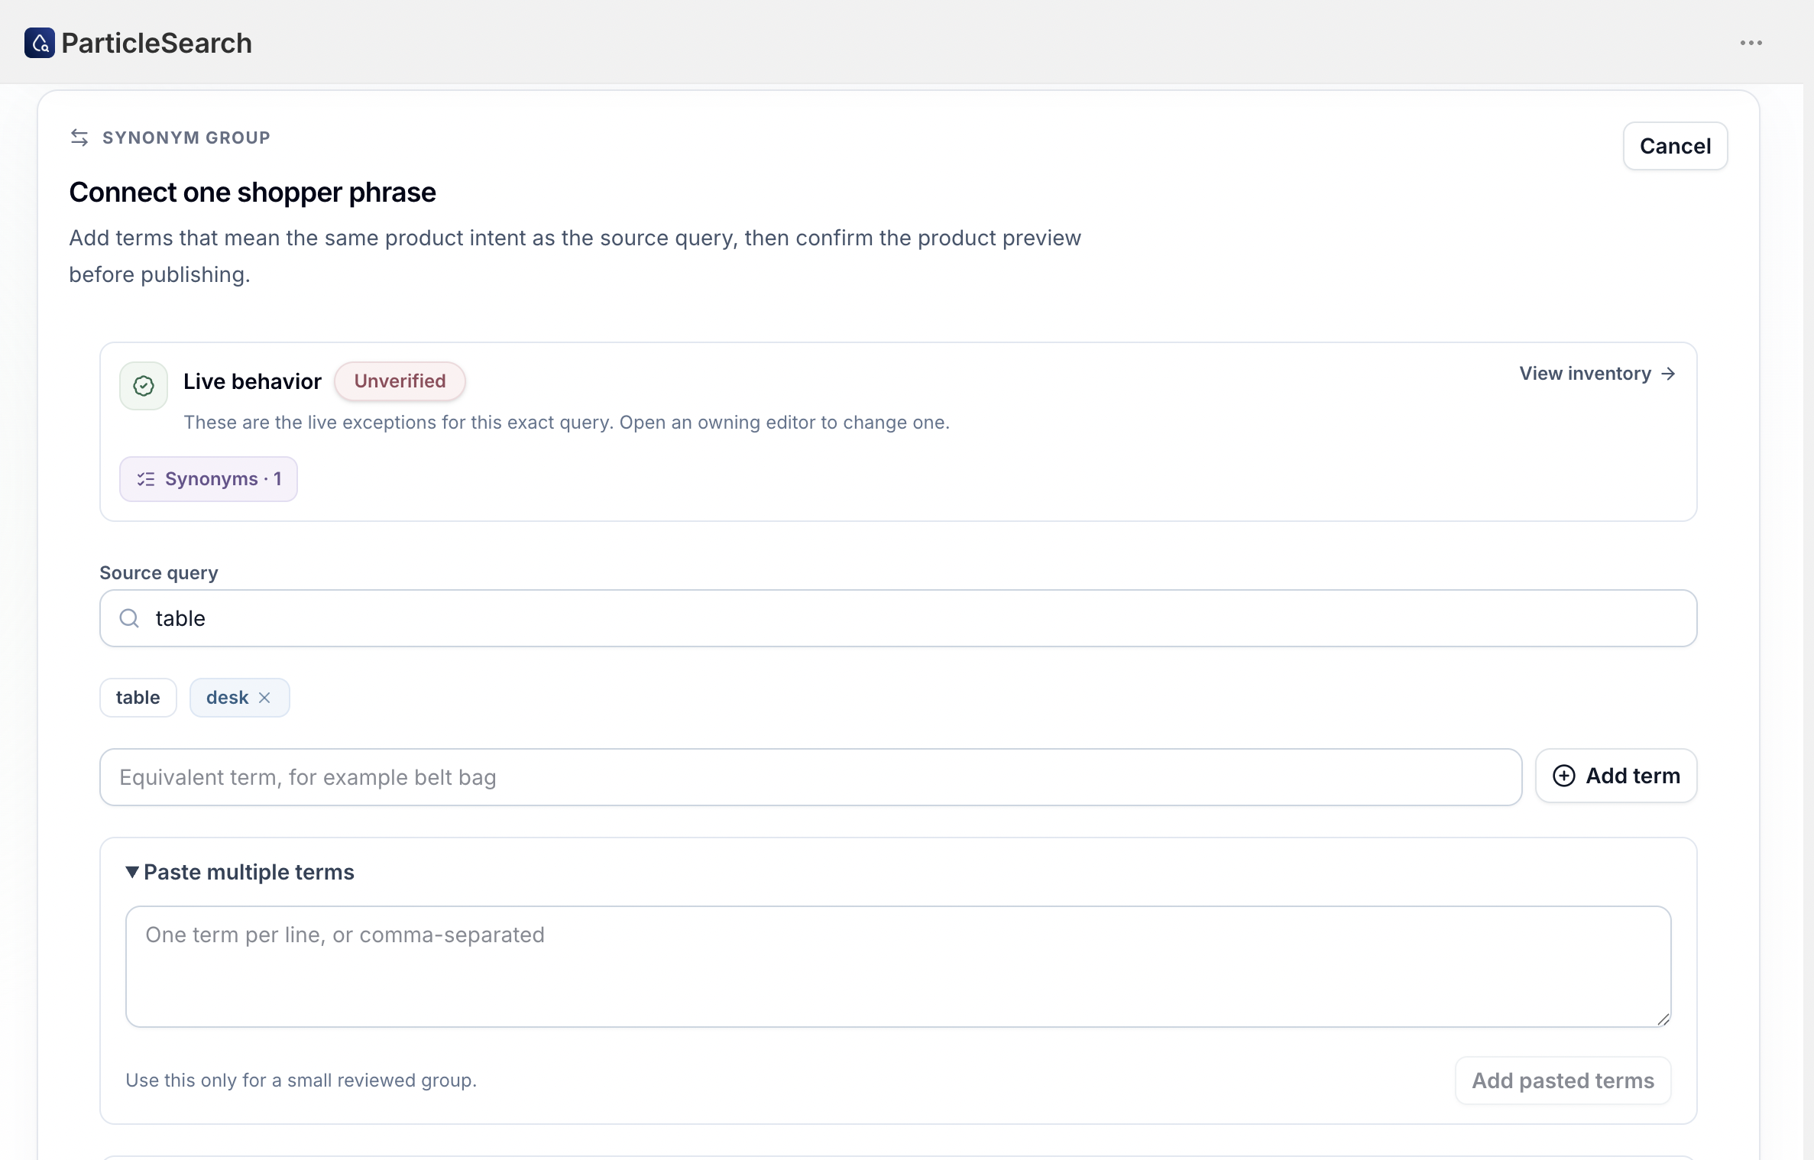This screenshot has width=1814, height=1160.
Task: Open the three-dot more options menu
Action: tap(1751, 43)
